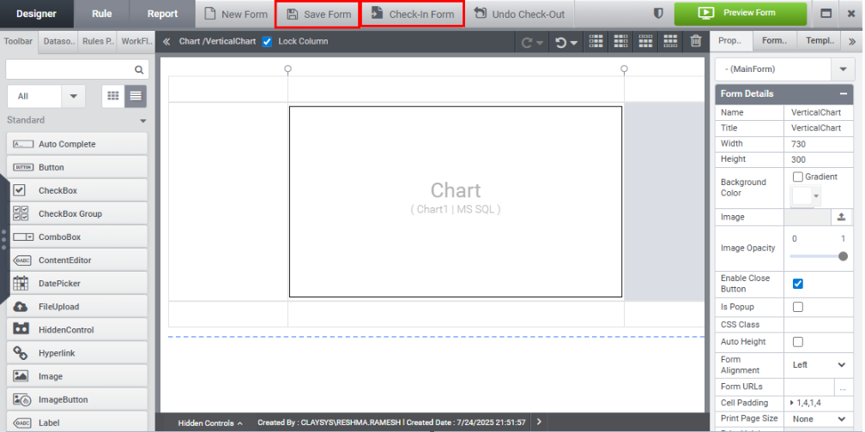The image size is (865, 432).
Task: Switch toolbar to list view icon
Action: point(136,96)
